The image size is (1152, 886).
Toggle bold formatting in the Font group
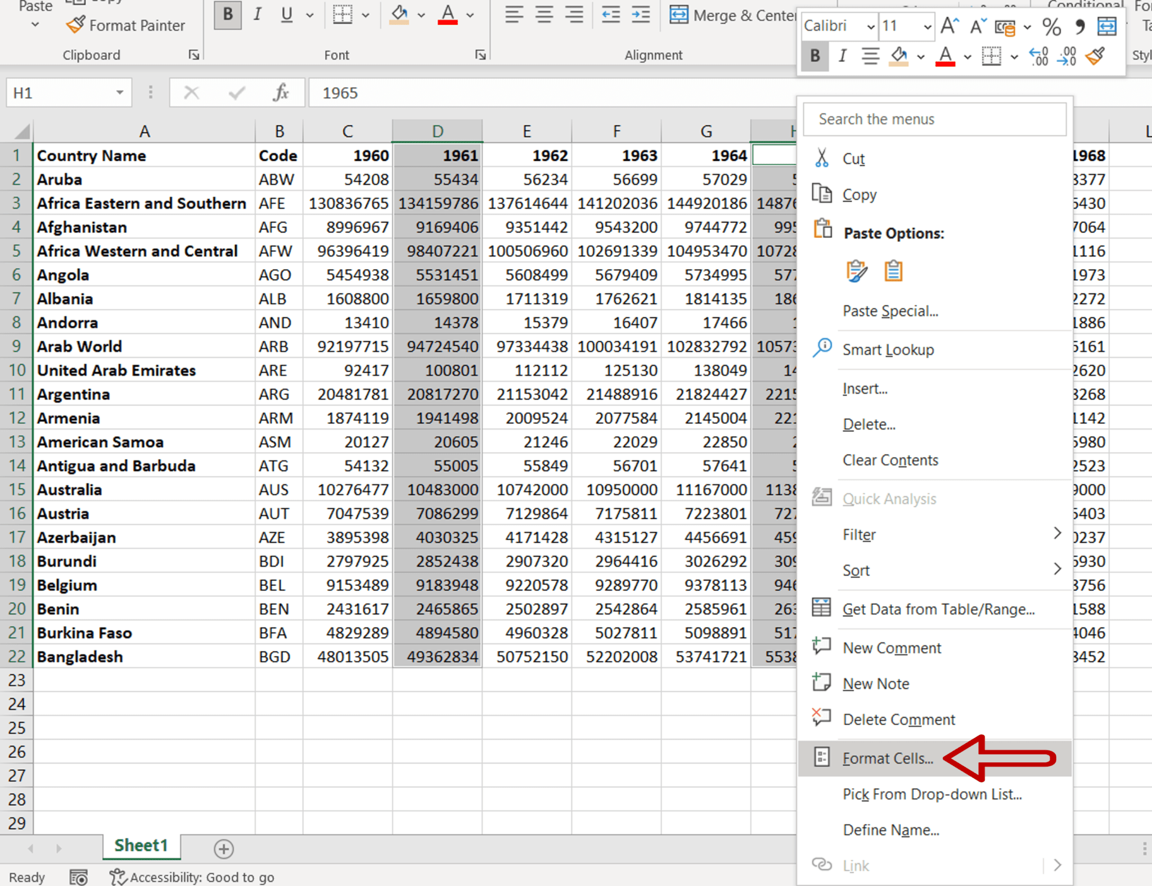click(227, 15)
